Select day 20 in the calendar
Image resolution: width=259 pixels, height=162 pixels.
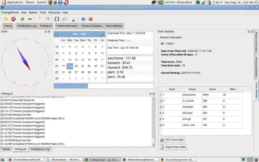point(76,66)
